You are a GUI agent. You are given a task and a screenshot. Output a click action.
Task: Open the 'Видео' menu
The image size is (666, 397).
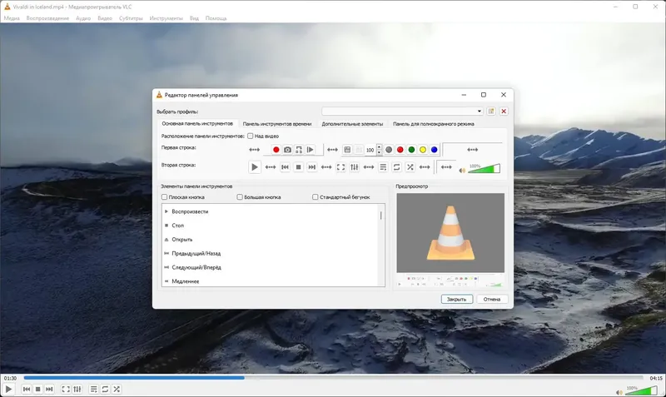pyautogui.click(x=105, y=18)
